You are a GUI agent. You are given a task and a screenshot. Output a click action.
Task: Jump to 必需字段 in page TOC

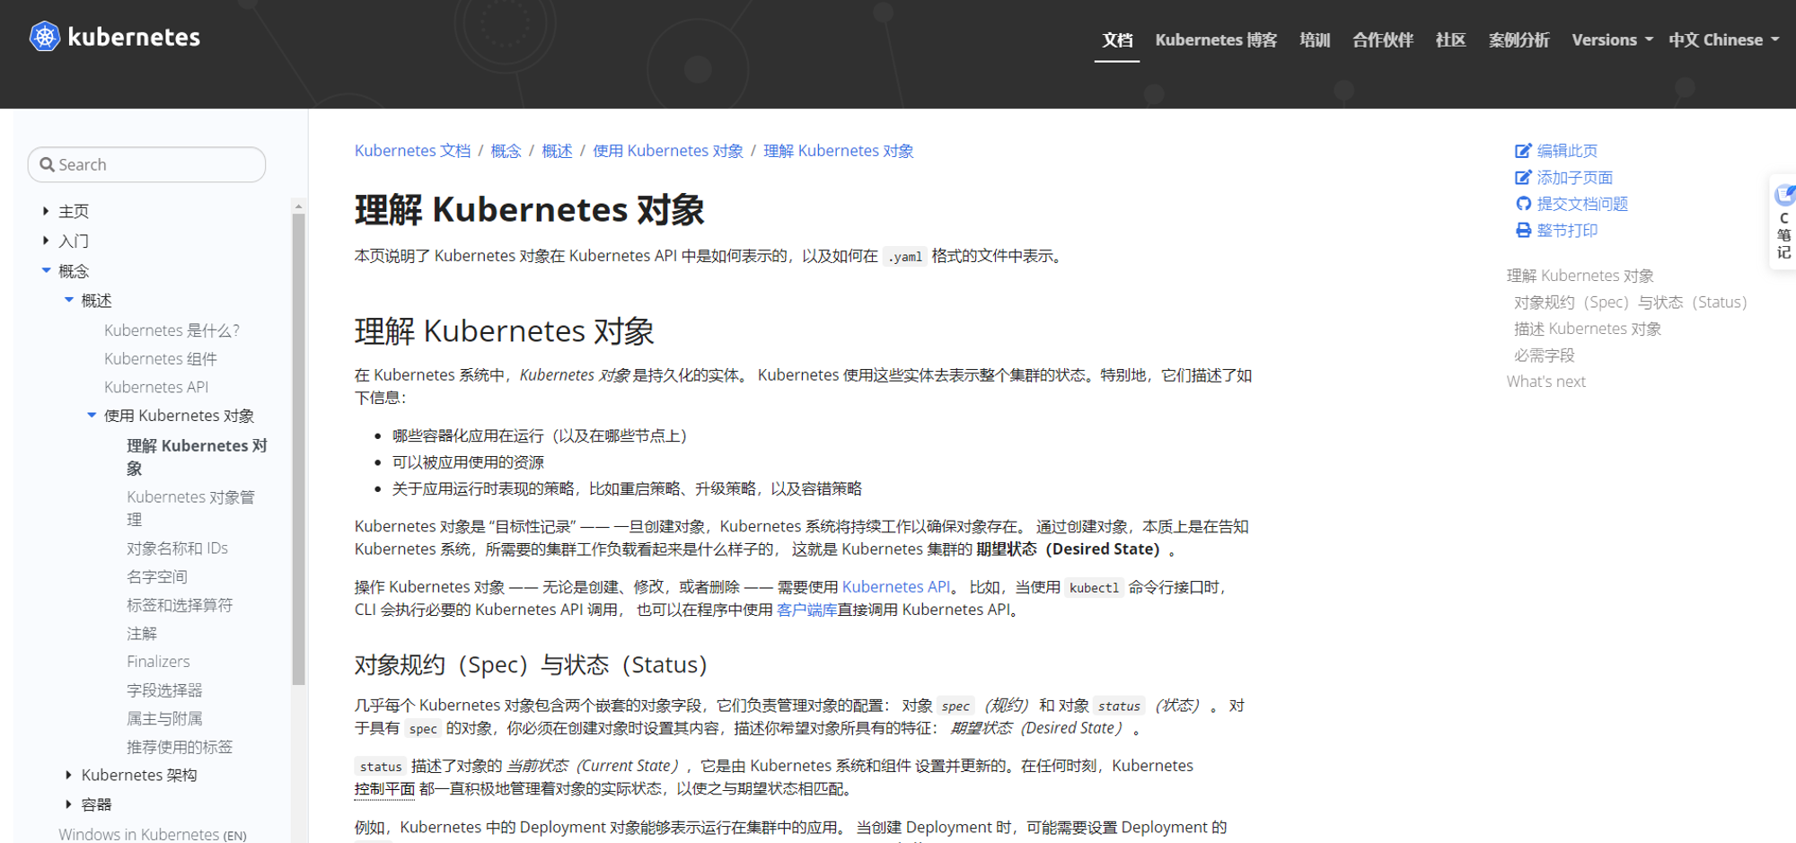click(1545, 356)
